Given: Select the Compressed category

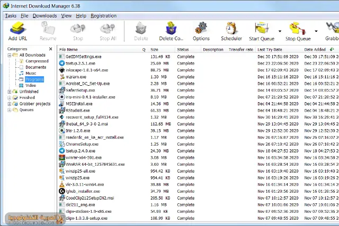Looking at the screenshot, I should click(37, 61).
